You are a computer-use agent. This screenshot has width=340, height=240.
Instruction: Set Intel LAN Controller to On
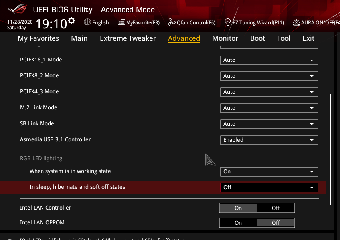[x=238, y=208]
